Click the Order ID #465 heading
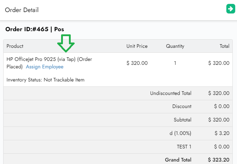 [x=34, y=29]
